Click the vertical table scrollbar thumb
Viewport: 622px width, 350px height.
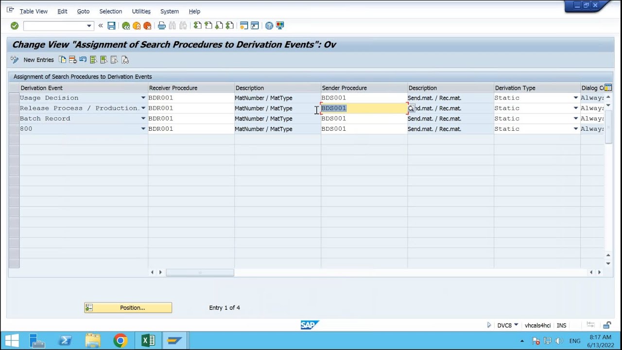pos(608,127)
